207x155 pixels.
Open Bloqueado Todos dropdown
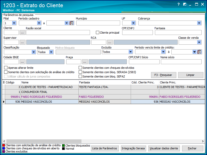[51, 52]
